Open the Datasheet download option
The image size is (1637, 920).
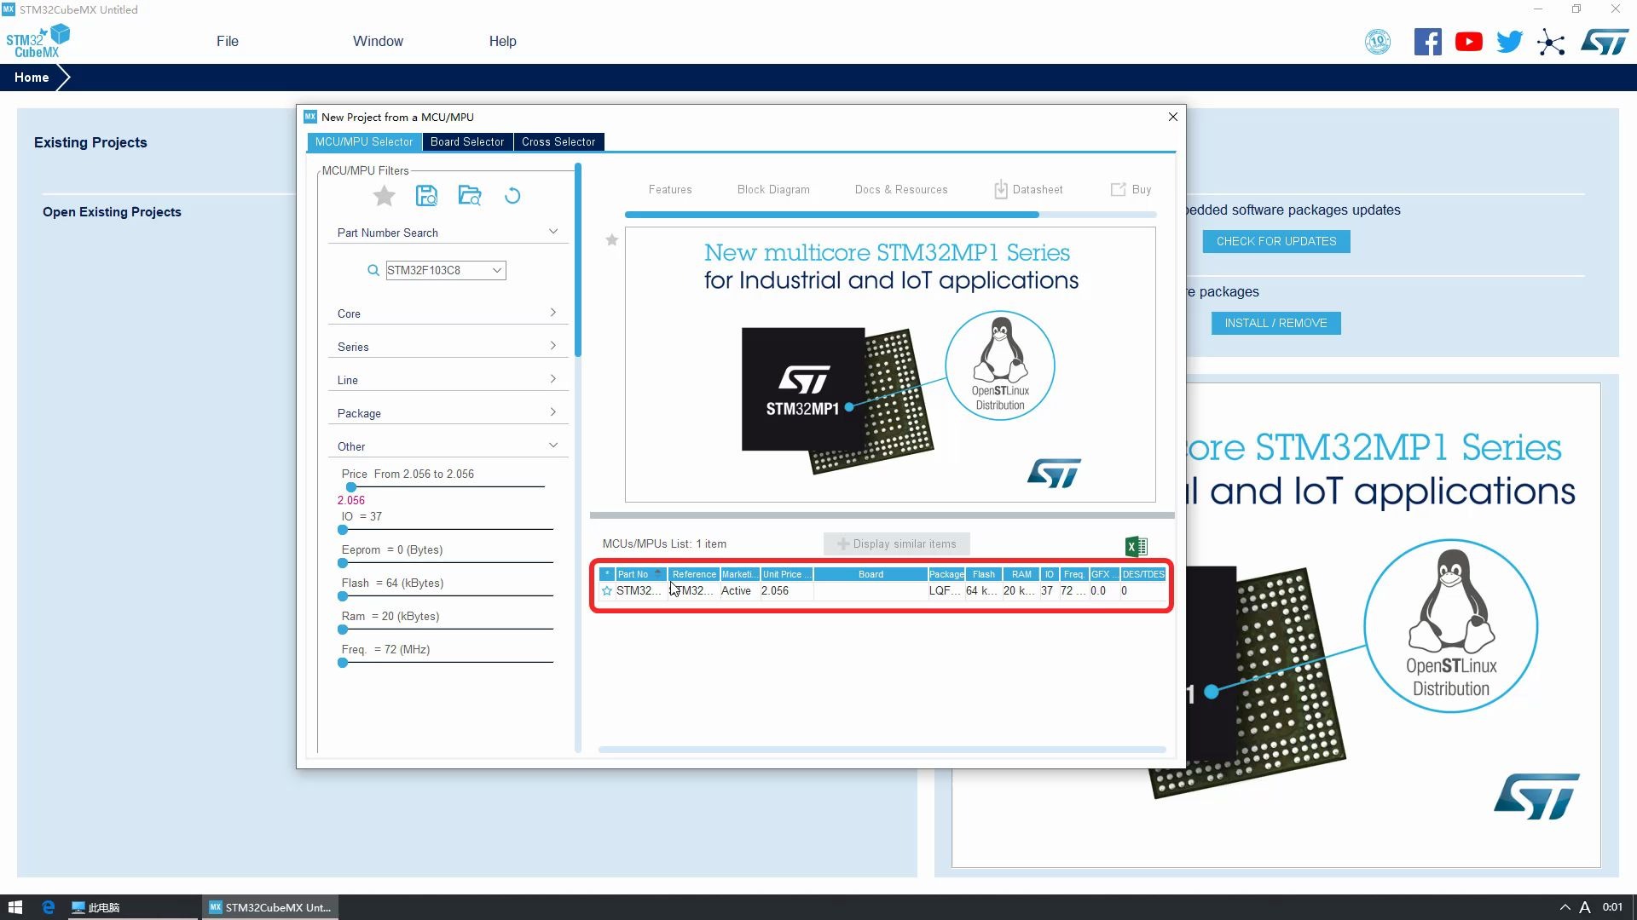pos(1028,189)
